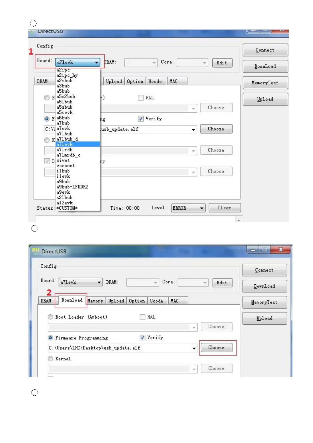Toggle the HAL checkbox in upper screenshot
Viewport: 313px width, 443px height.
pos(141,98)
